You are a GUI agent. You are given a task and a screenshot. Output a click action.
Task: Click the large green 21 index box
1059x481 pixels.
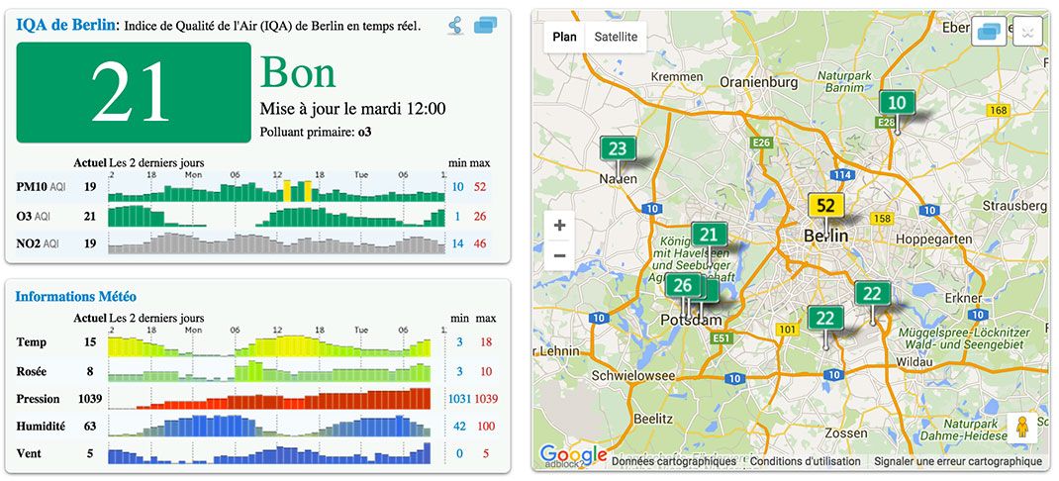(132, 92)
